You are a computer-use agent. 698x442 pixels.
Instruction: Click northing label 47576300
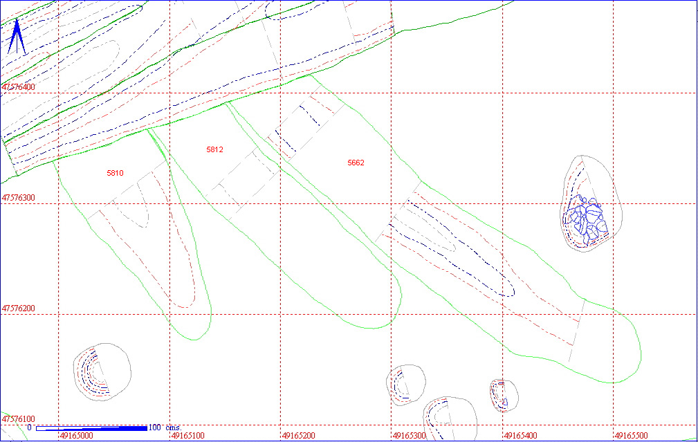click(19, 198)
